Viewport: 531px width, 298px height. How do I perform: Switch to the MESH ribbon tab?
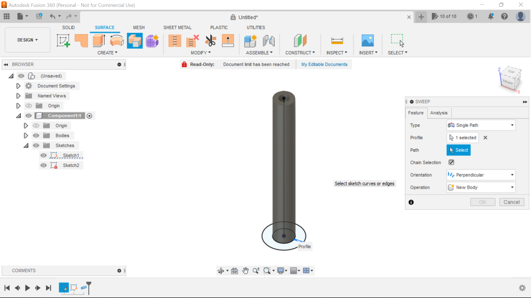(139, 27)
